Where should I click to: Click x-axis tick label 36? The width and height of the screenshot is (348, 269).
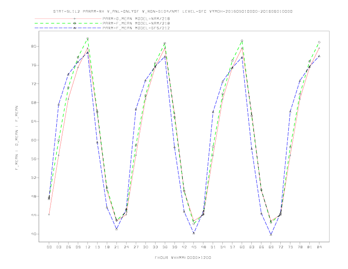click(x=165, y=247)
